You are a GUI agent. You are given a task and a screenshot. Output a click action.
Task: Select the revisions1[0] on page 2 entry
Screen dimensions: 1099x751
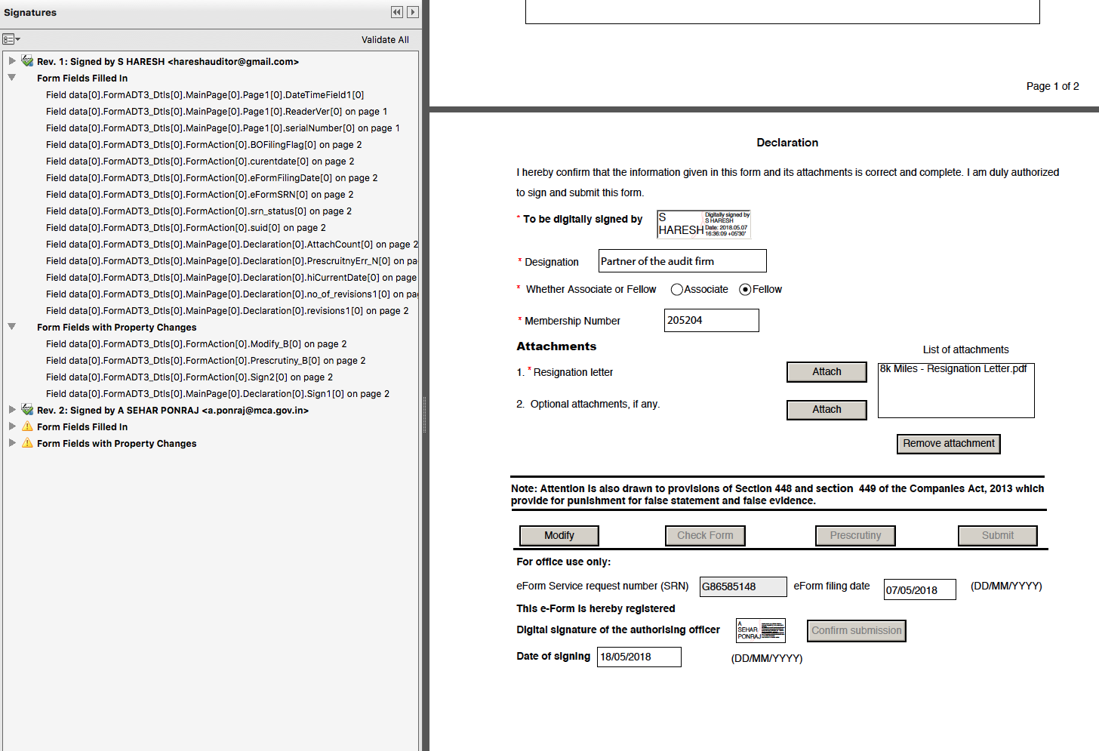(227, 311)
